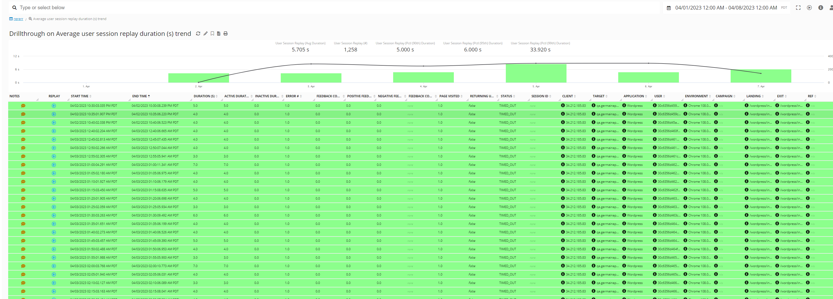Screen dimensions: 833x299
Task: Refresh the drillthrough view
Action: [x=198, y=33]
